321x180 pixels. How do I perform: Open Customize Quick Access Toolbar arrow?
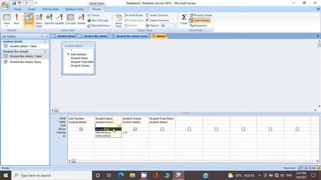coord(36,3)
